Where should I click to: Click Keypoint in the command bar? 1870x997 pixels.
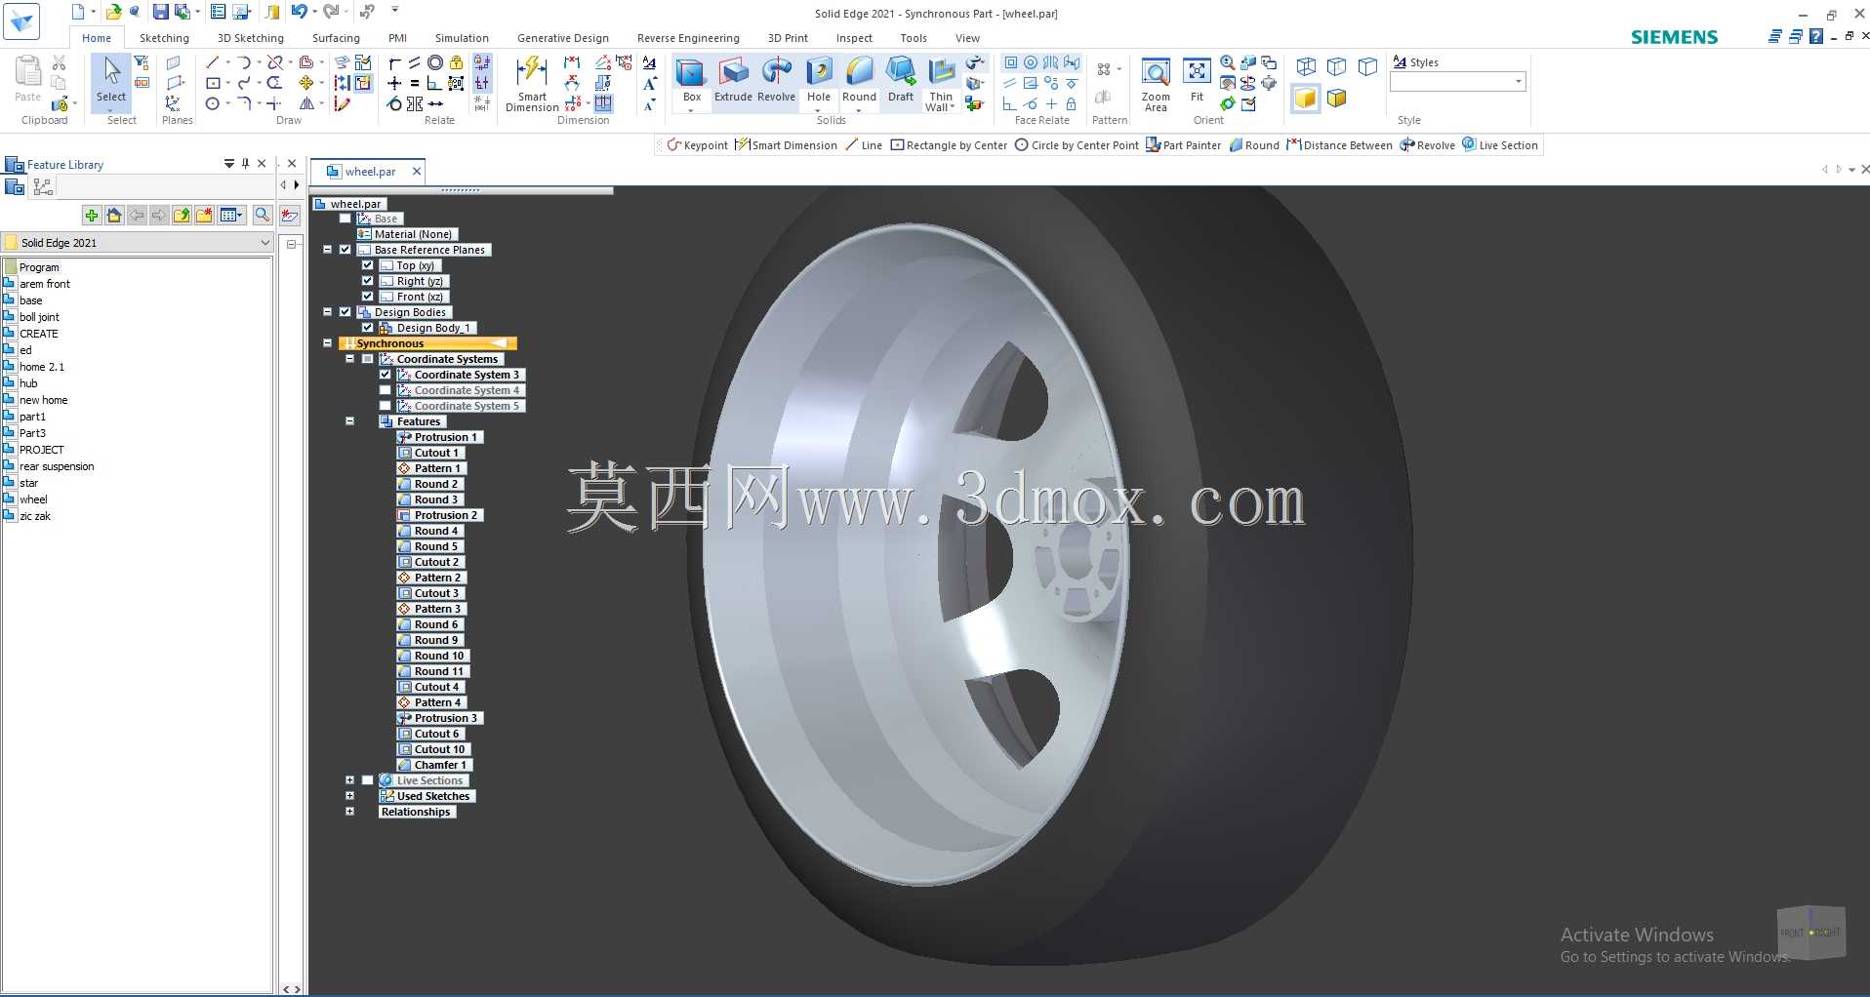(x=698, y=145)
